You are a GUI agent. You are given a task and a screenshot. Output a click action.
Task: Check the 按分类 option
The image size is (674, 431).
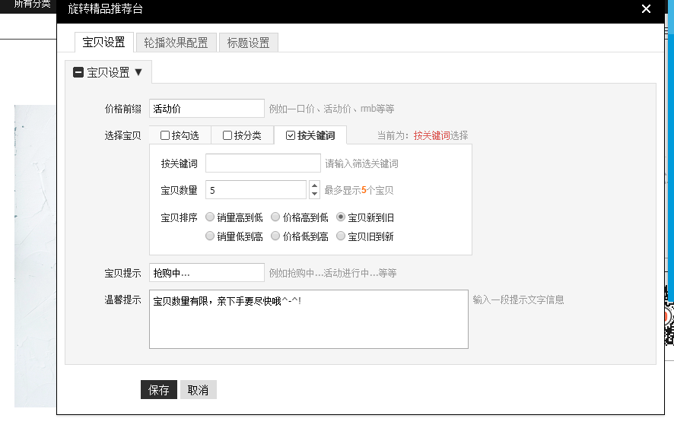point(227,136)
